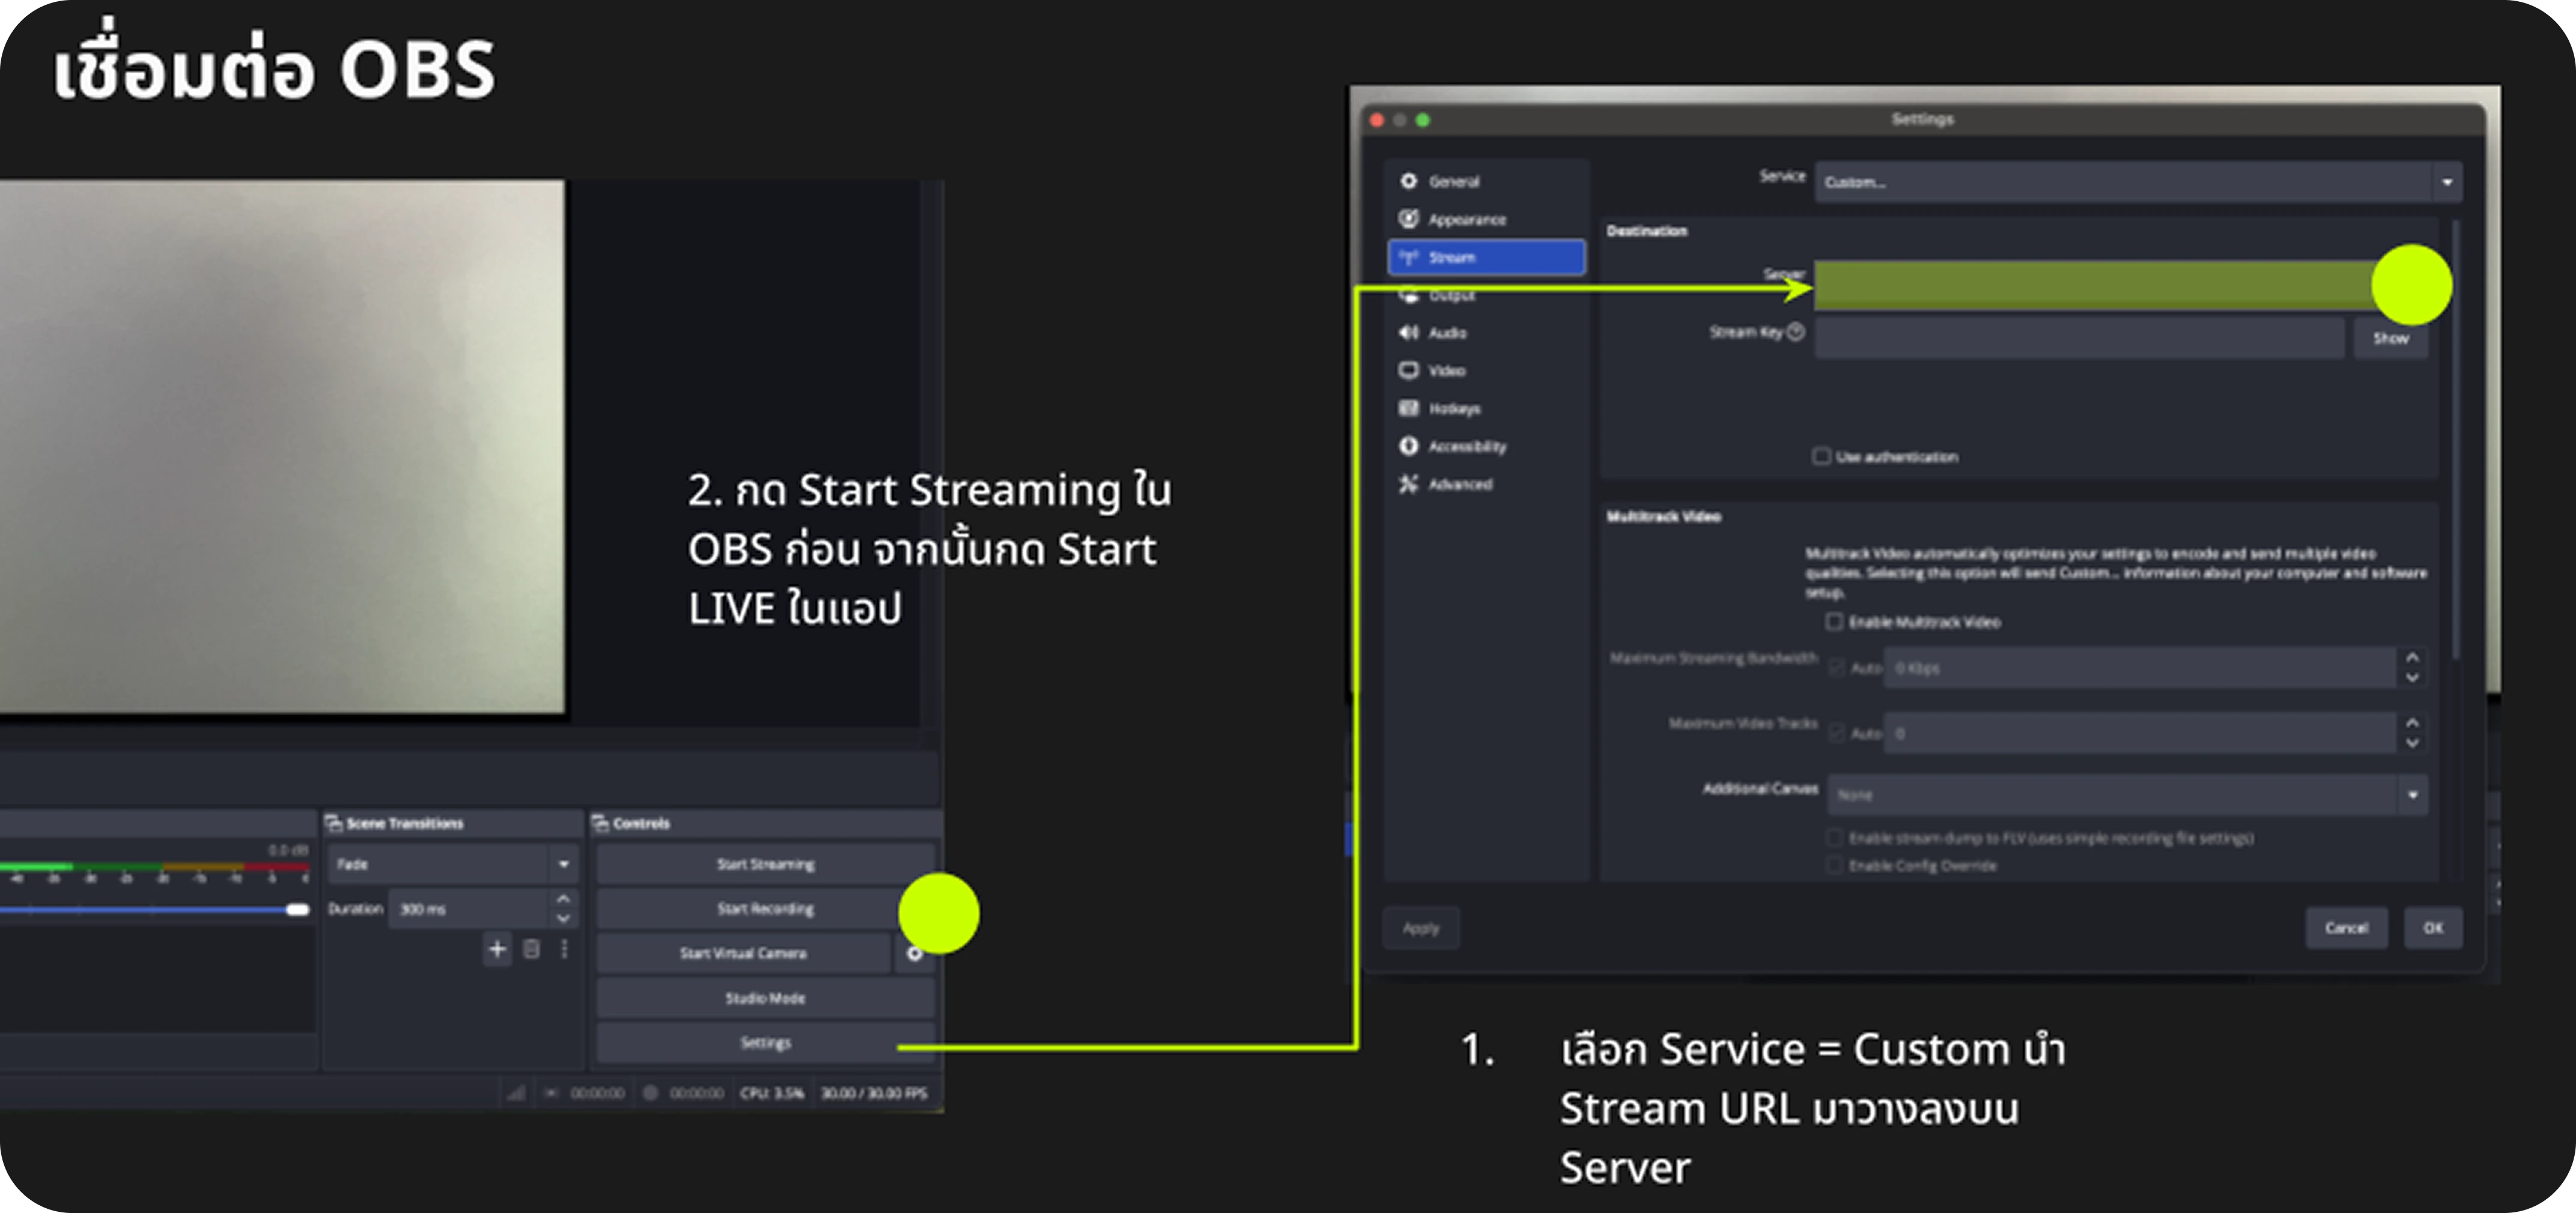2576x1213 pixels.
Task: Click OK in Settings window
Action: pyautogui.click(x=2433, y=928)
